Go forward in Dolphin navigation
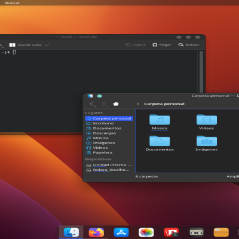 pyautogui.click(x=105, y=104)
